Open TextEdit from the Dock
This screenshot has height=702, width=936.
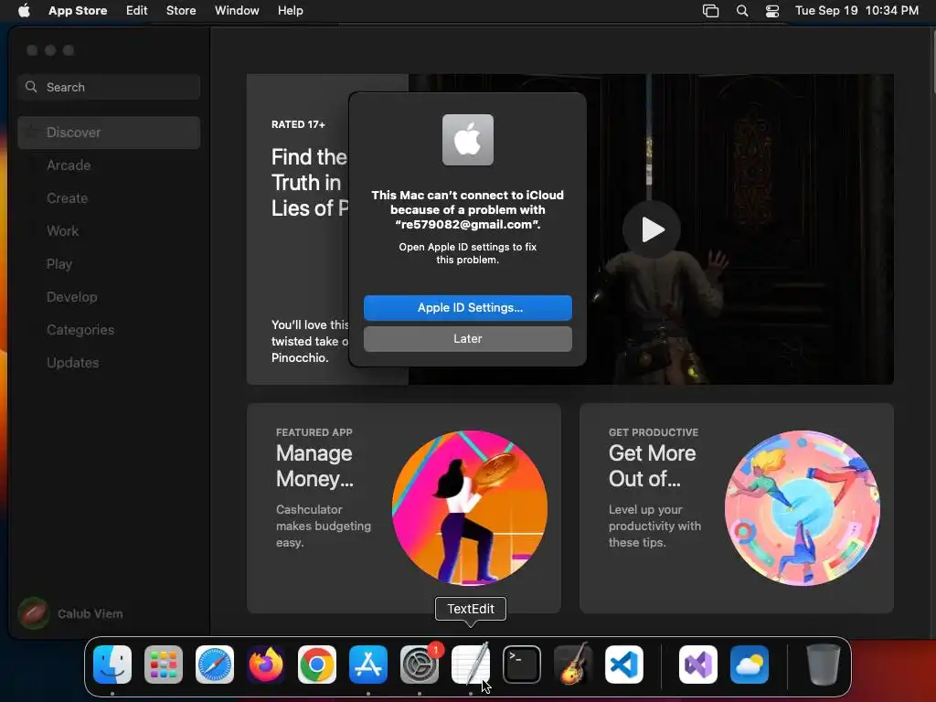tap(471, 665)
